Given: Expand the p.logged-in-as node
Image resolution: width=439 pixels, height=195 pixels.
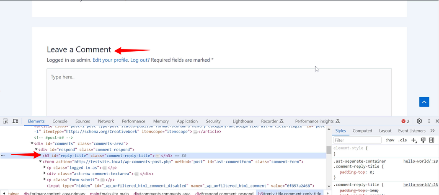Looking at the screenshot, I should tap(45, 168).
